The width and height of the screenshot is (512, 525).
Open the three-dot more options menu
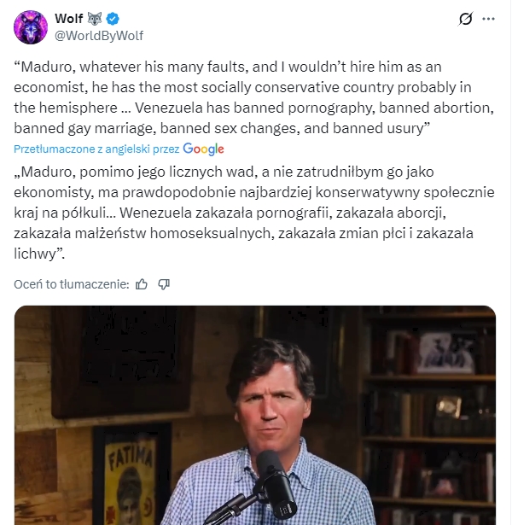point(489,19)
